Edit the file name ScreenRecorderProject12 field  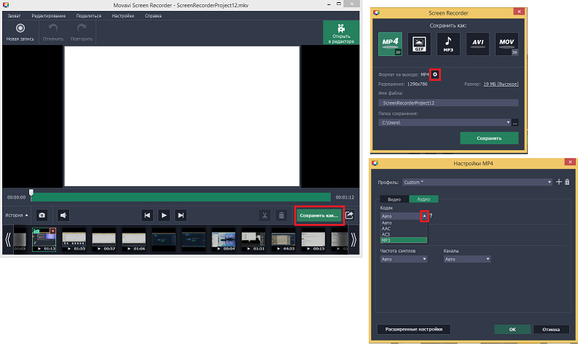coord(448,103)
